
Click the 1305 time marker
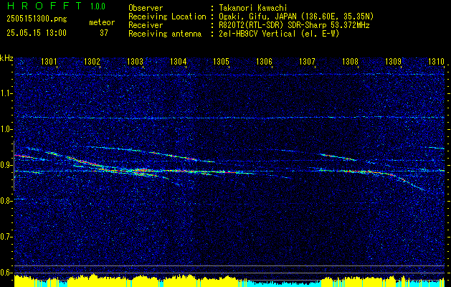point(221,61)
